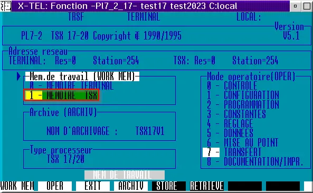Click the STORE function key
This screenshot has width=313, height=193.
point(169,186)
